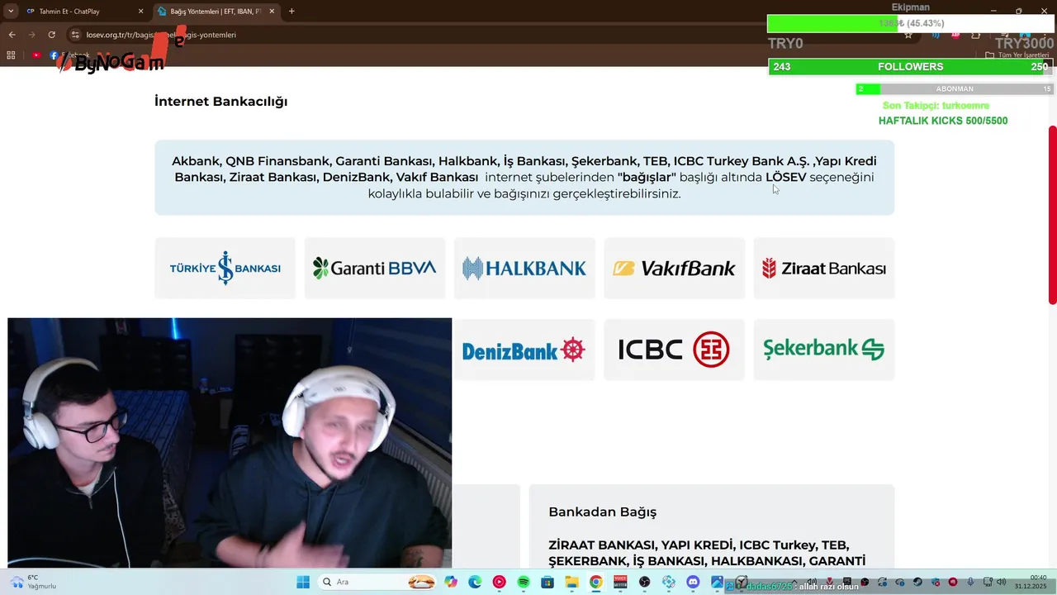This screenshot has width=1057, height=595.
Task: Open Discord from the taskbar
Action: click(x=693, y=583)
